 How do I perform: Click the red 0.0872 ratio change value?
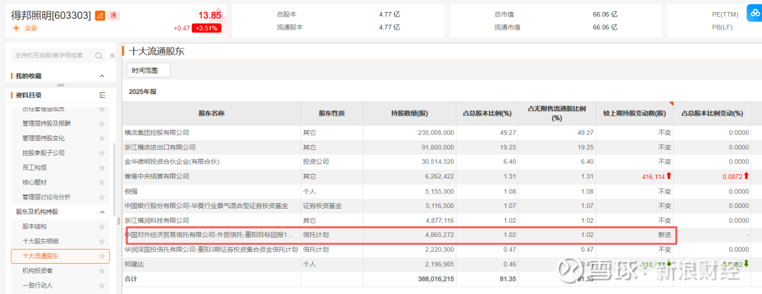point(732,176)
